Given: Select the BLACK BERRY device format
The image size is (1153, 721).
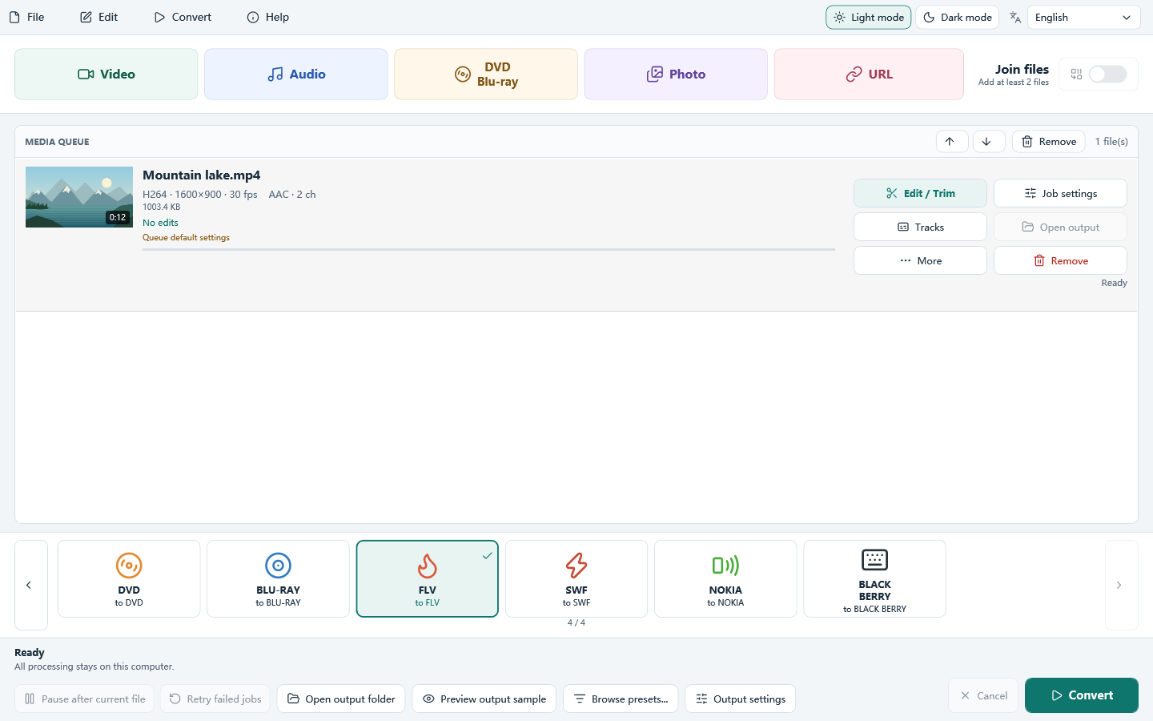Looking at the screenshot, I should tap(874, 578).
